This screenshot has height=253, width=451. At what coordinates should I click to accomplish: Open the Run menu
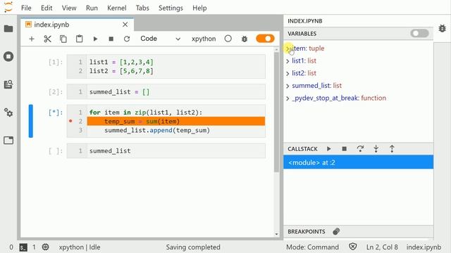click(92, 8)
